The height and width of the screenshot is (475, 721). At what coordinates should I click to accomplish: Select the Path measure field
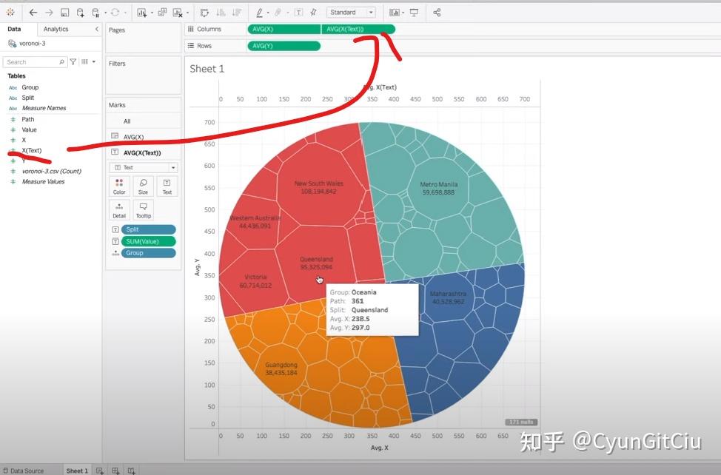(x=28, y=119)
